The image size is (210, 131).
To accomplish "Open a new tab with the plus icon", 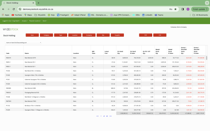I will [x=38, y=3].
